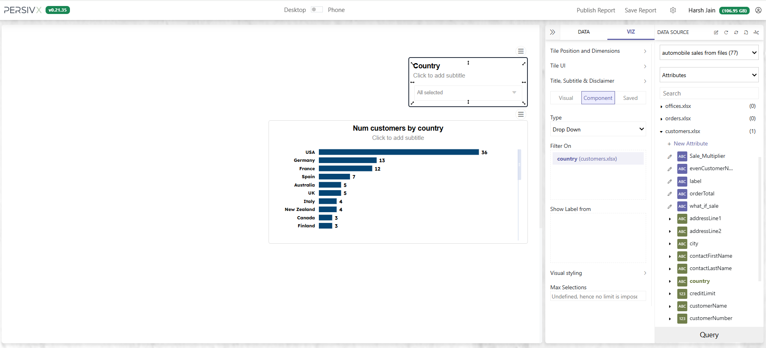Select the Visual tab
Image resolution: width=766 pixels, height=348 pixels.
(566, 98)
